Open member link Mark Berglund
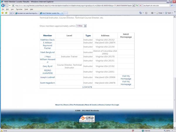This screenshot has height=132, width=176. click(x=48, y=52)
